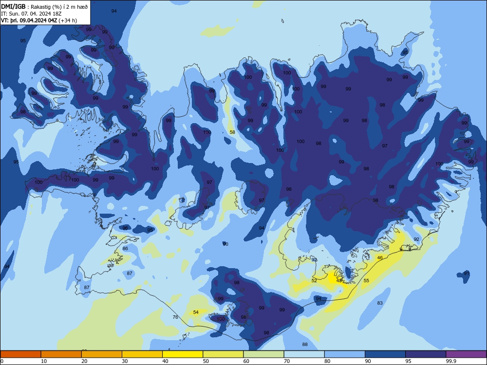Select the 20–30 amber legend swatch
The width and height of the screenshot is (487, 365).
(102, 354)
